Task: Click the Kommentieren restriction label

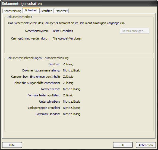Action: 50,89
